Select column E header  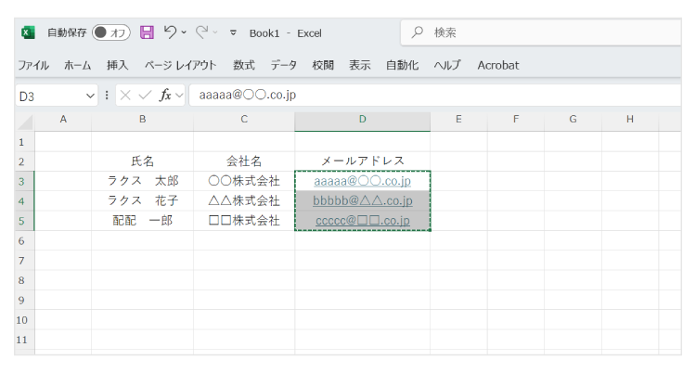pos(458,120)
